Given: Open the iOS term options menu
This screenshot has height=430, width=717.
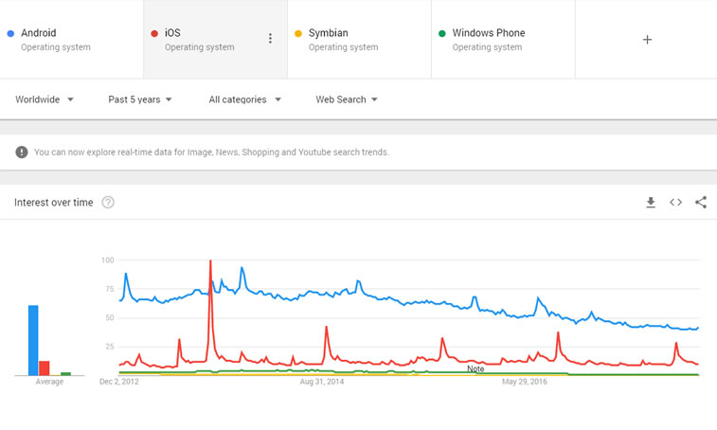Looking at the screenshot, I should pos(270,39).
